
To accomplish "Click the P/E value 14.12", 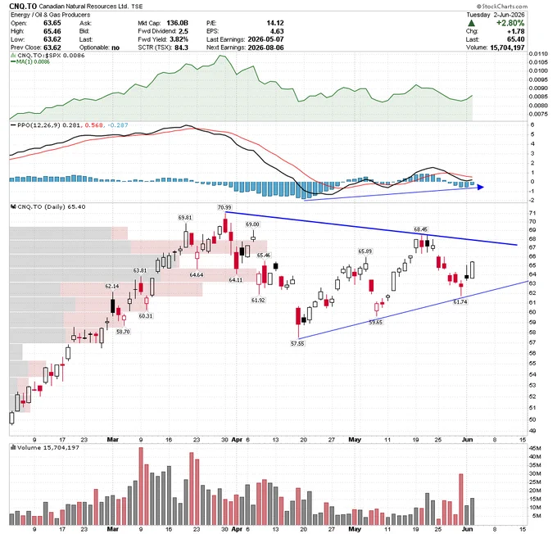I will 275,23.
